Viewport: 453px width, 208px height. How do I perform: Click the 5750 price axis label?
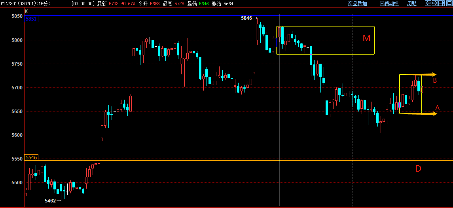point(17,64)
